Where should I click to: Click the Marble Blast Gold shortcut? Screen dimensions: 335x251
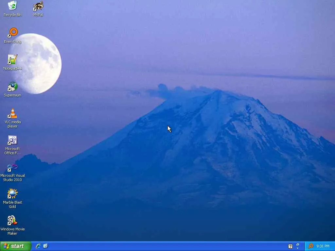[12, 198]
